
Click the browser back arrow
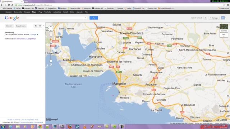coord(2,5)
